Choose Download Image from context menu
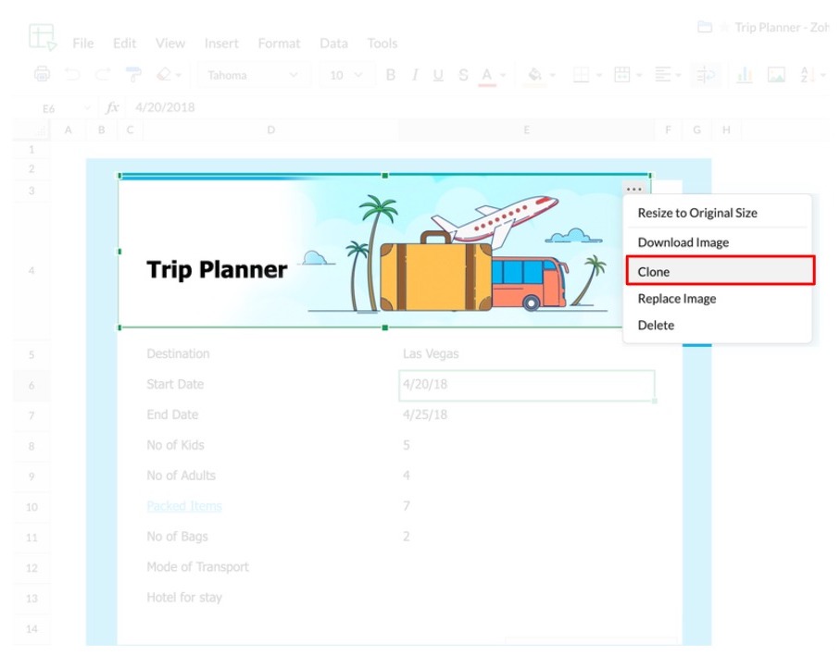Image resolution: width=839 pixels, height=656 pixels. coord(718,242)
